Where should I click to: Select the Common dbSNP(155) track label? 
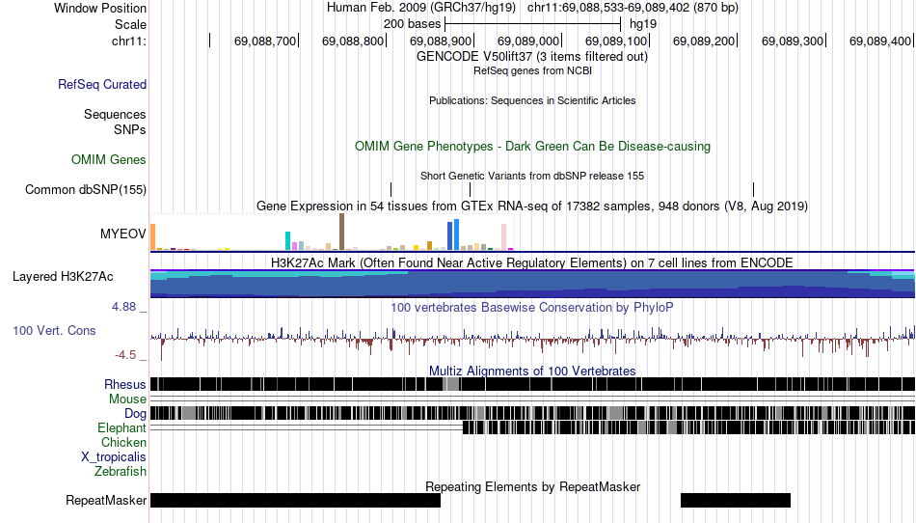tap(86, 189)
